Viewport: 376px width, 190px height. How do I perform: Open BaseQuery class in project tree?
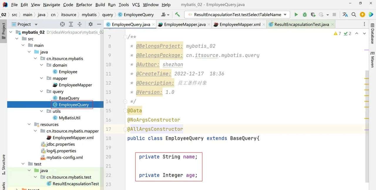pos(69,98)
